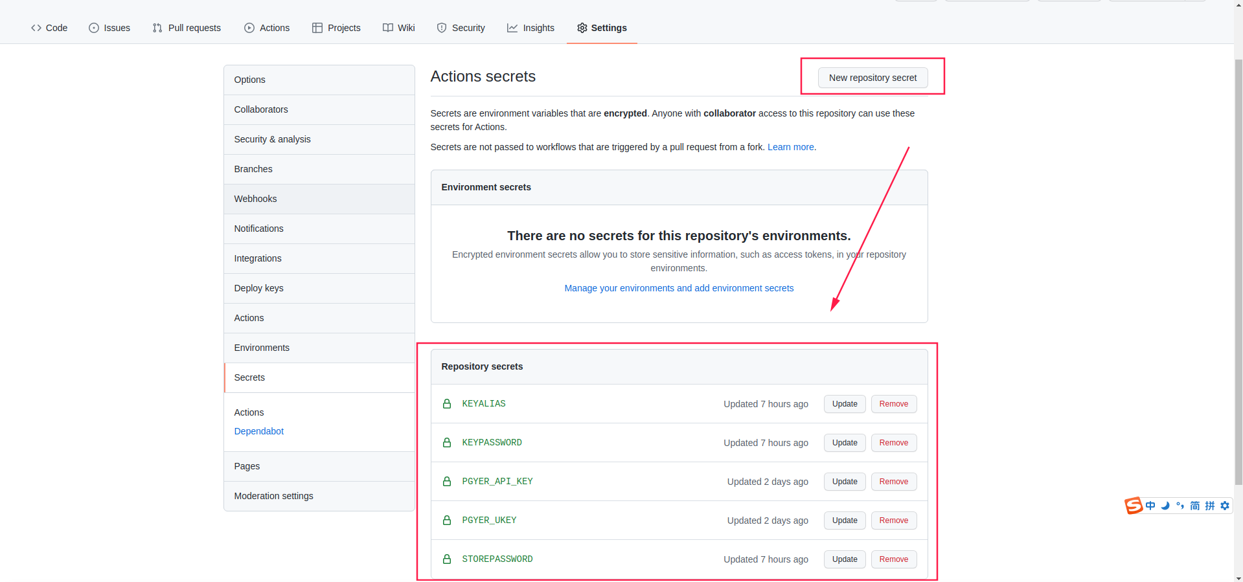The height and width of the screenshot is (582, 1243).
Task: Open the Code tab
Action: pyautogui.click(x=49, y=28)
